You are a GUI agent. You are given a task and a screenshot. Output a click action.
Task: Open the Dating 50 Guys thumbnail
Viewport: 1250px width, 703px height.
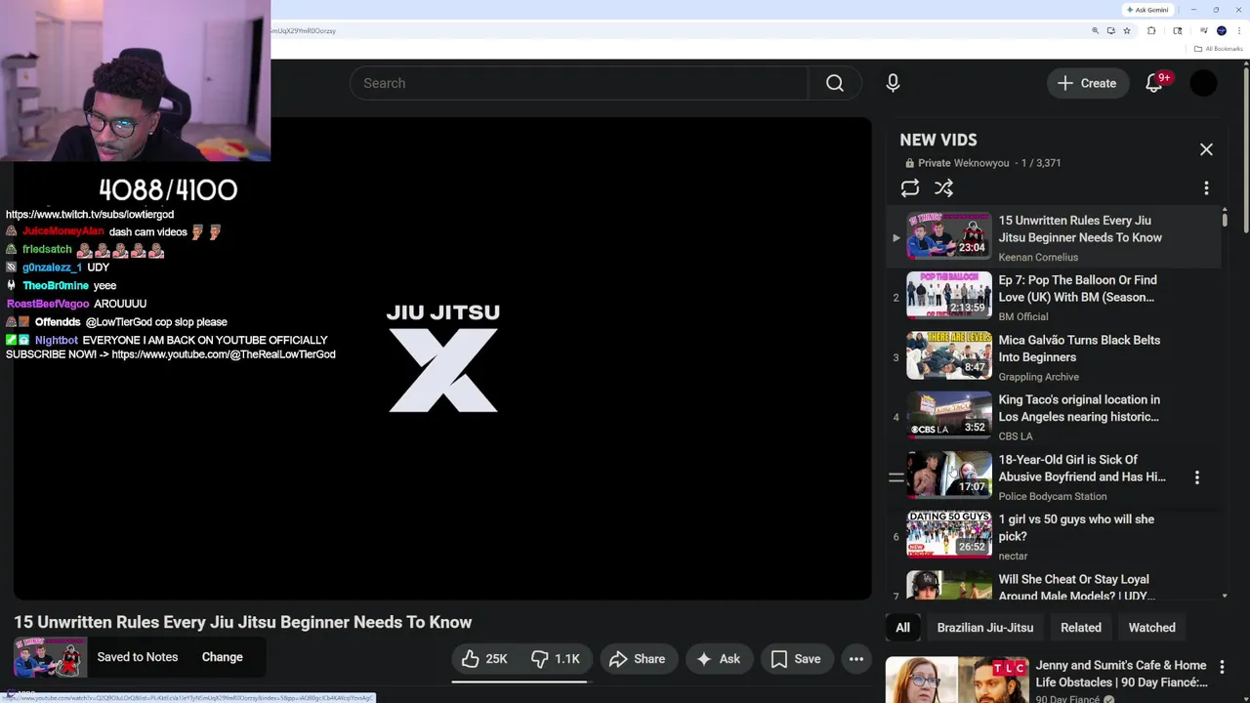[948, 534]
